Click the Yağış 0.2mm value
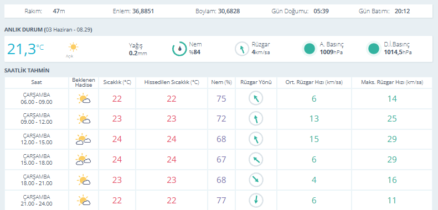 [x=138, y=53]
